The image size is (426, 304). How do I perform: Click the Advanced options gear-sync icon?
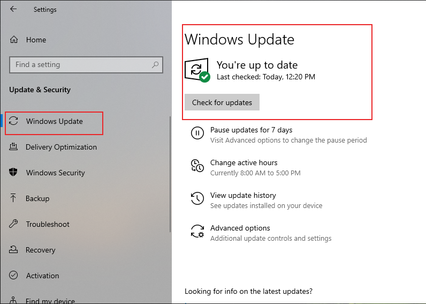click(197, 231)
